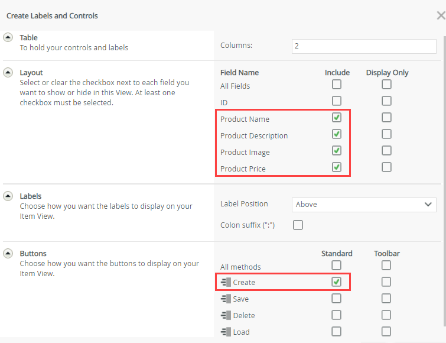Click the Load method icon
The width and height of the screenshot is (446, 343).
coord(225,332)
